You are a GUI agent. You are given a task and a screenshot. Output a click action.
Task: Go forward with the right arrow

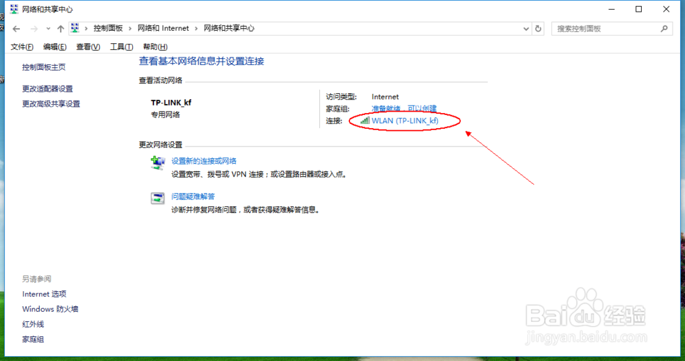(34, 29)
